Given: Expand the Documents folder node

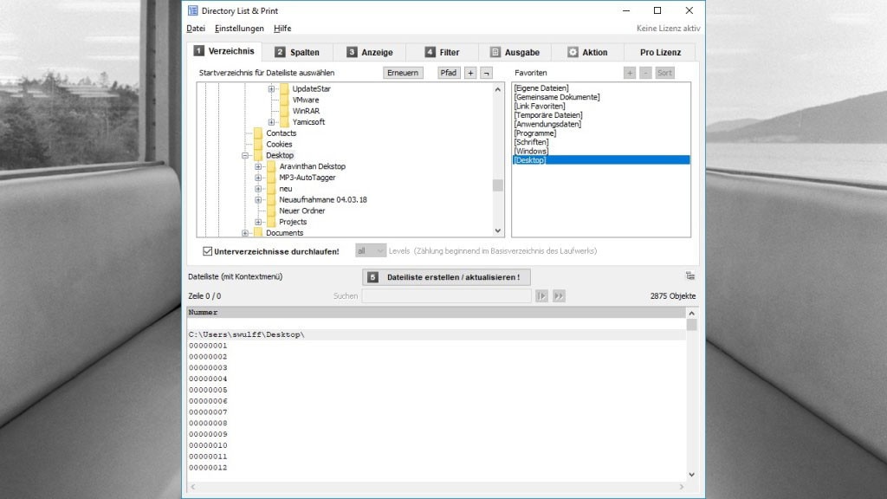Looking at the screenshot, I should (245, 233).
